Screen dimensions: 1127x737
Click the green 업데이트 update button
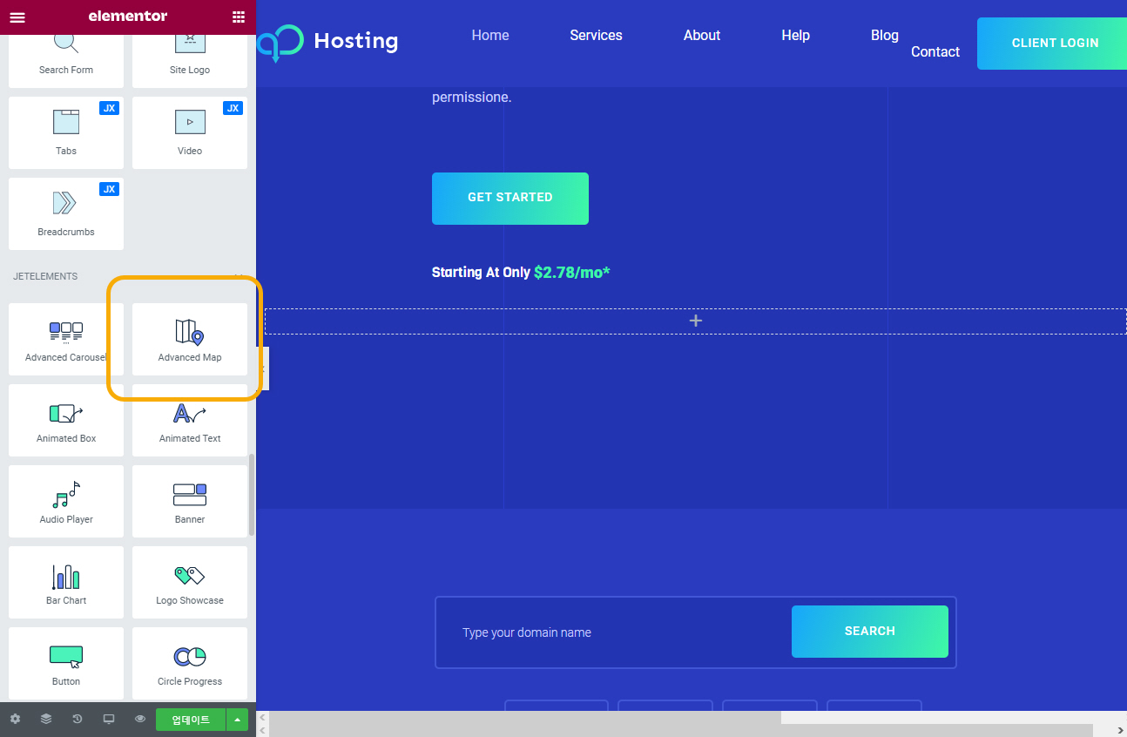pyautogui.click(x=191, y=719)
